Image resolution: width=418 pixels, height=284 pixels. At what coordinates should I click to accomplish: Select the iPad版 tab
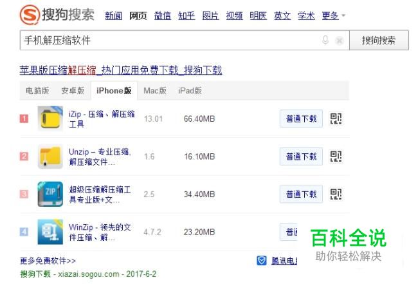point(190,91)
